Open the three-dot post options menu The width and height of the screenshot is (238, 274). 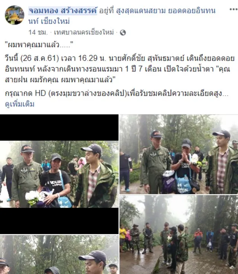click(233, 10)
